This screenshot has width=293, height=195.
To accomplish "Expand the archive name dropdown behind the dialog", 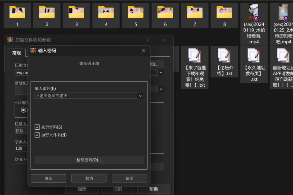I will 160,72.
